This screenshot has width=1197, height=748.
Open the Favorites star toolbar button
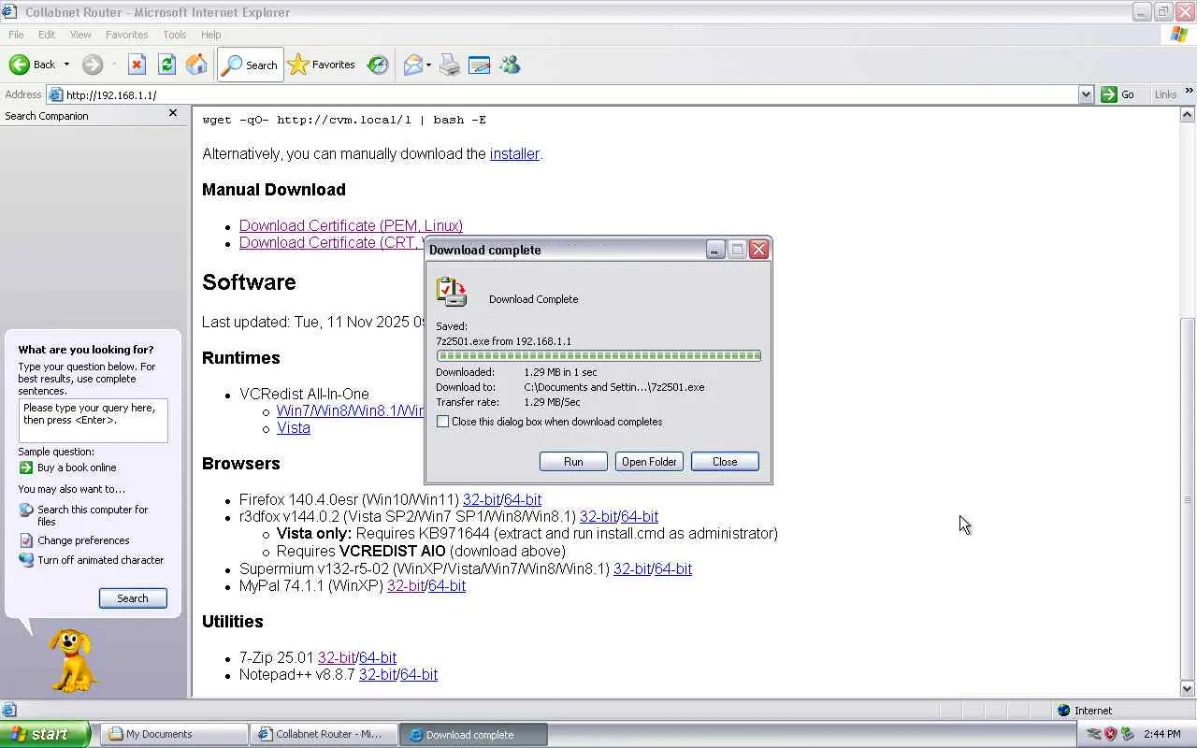click(322, 65)
